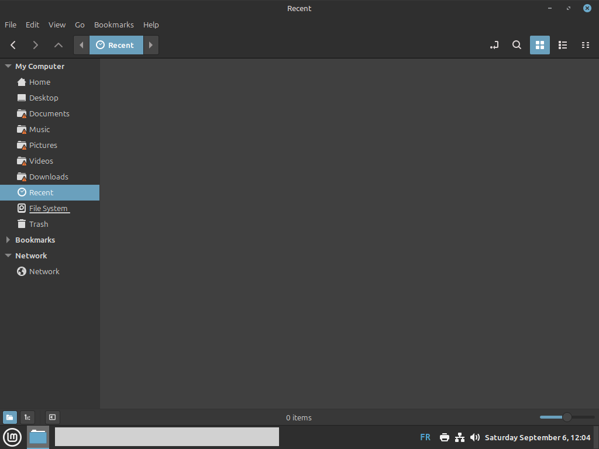Select Downloads folder in sidebar
This screenshot has width=599, height=449.
(x=49, y=177)
